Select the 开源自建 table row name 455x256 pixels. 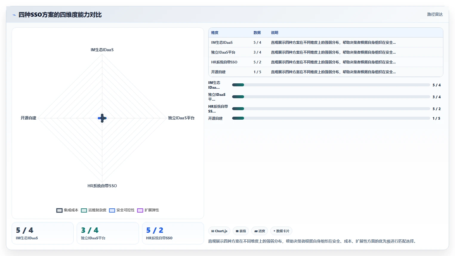[x=218, y=72]
